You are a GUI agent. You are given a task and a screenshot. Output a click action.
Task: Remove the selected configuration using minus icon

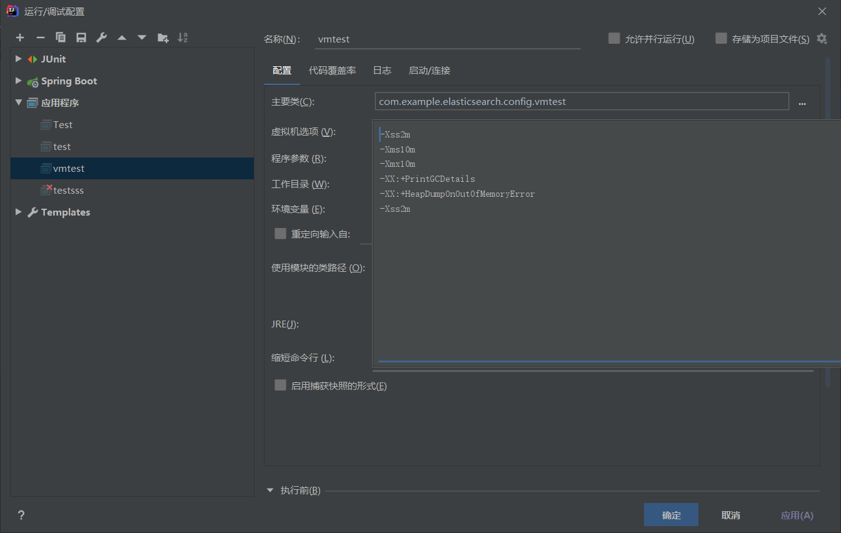(x=40, y=37)
